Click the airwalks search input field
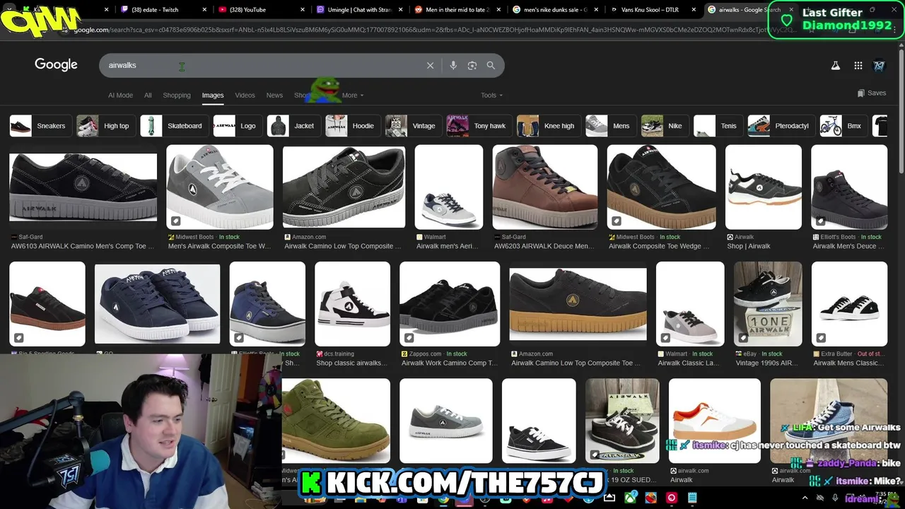Image resolution: width=905 pixels, height=509 pixels. [x=262, y=65]
